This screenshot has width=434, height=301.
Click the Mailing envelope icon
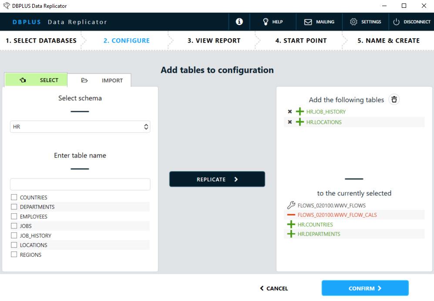(x=308, y=22)
